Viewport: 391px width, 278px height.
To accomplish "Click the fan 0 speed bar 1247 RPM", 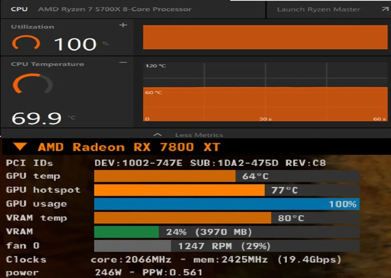I will (x=227, y=246).
